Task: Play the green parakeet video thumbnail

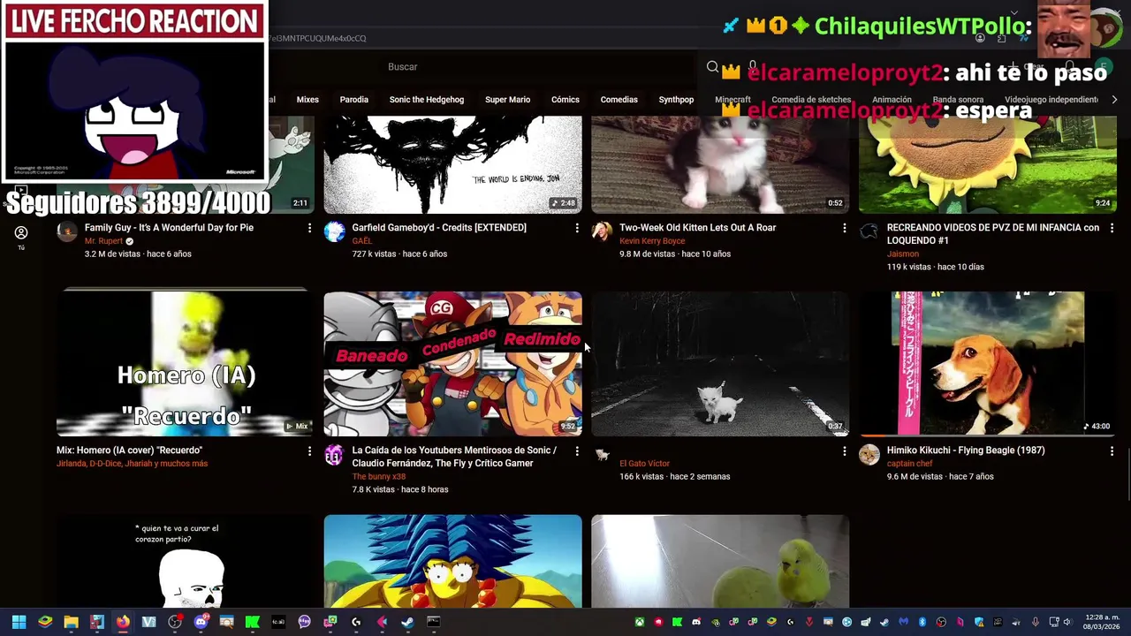Action: pos(720,561)
